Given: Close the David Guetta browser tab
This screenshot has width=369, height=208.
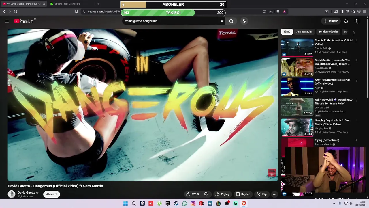Looking at the screenshot, I should (x=44, y=4).
